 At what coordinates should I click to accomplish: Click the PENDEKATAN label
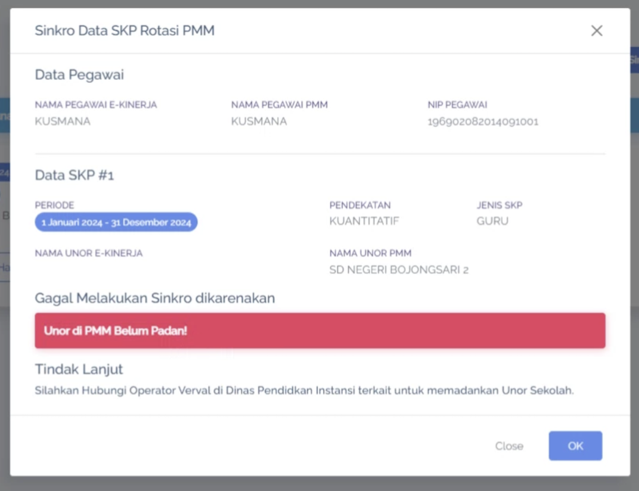(x=360, y=205)
